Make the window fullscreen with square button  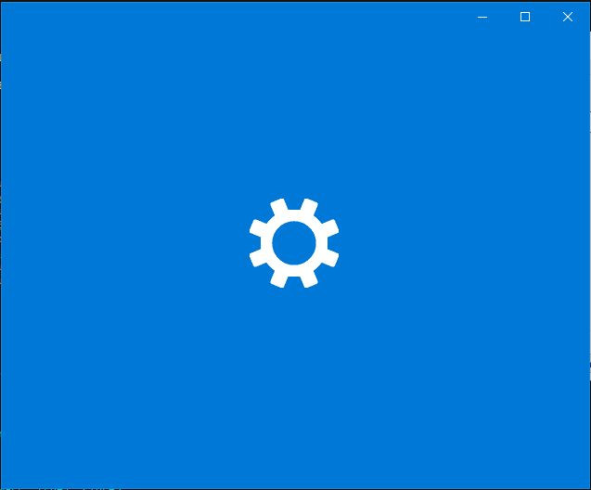tap(525, 17)
